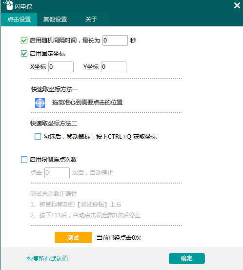243x270 pixels.
Task: Click the 拖动准心到需要点击的位置 label
Action: coord(87,103)
